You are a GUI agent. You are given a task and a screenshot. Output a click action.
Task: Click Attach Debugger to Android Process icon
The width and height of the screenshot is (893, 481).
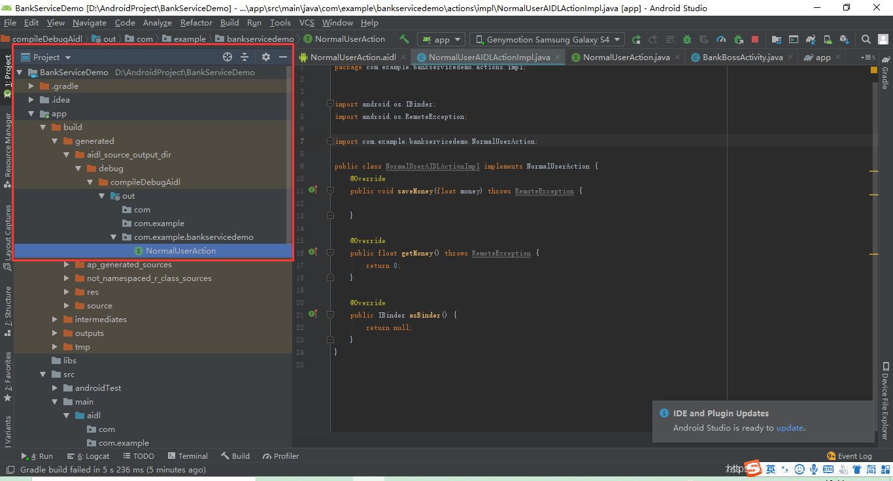pos(738,39)
